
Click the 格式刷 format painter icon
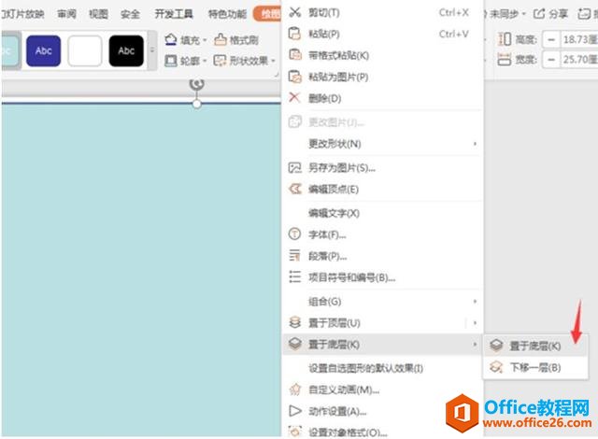[x=221, y=40]
